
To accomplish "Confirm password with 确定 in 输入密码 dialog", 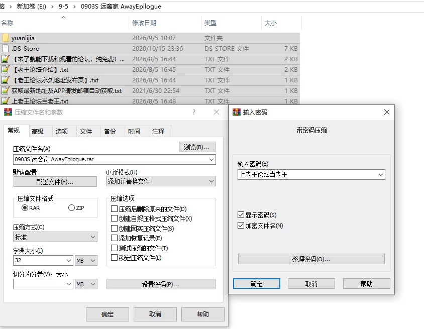I will (x=257, y=284).
